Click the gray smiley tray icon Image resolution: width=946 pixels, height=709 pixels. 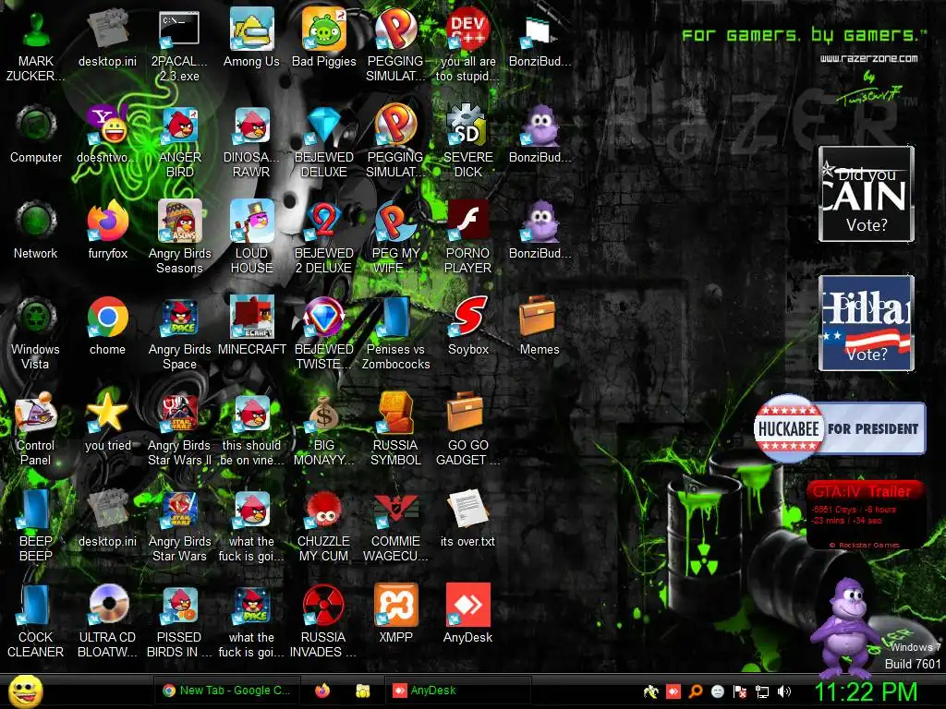[717, 691]
